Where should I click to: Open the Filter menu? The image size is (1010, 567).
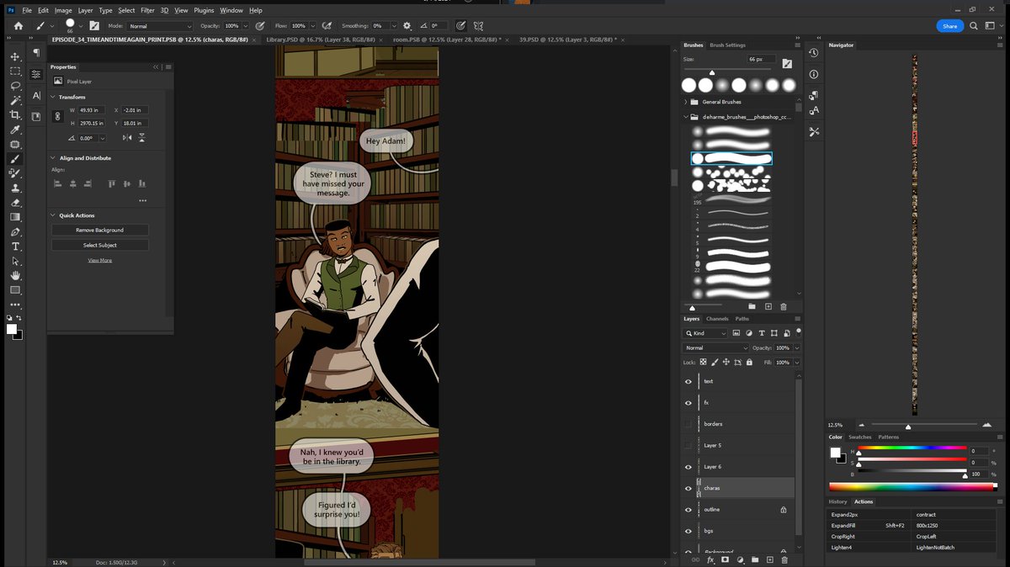coord(147,10)
